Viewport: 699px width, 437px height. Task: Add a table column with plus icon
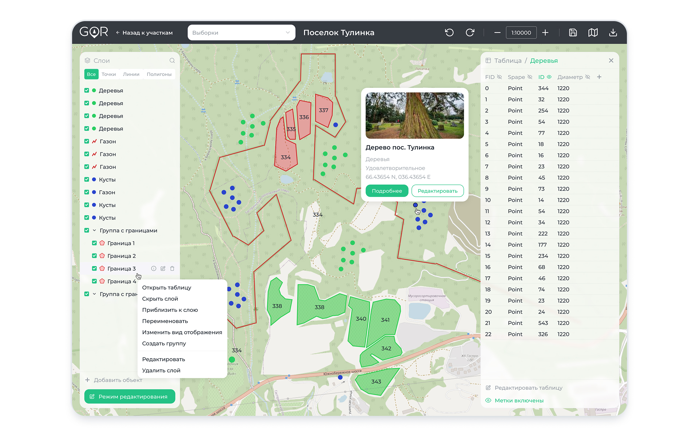point(599,77)
